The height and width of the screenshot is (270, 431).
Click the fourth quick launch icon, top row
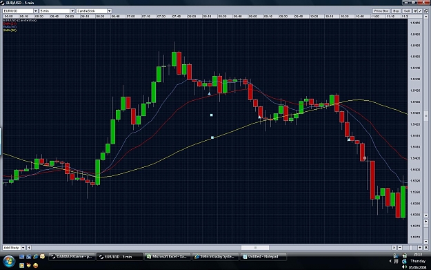click(x=42, y=256)
